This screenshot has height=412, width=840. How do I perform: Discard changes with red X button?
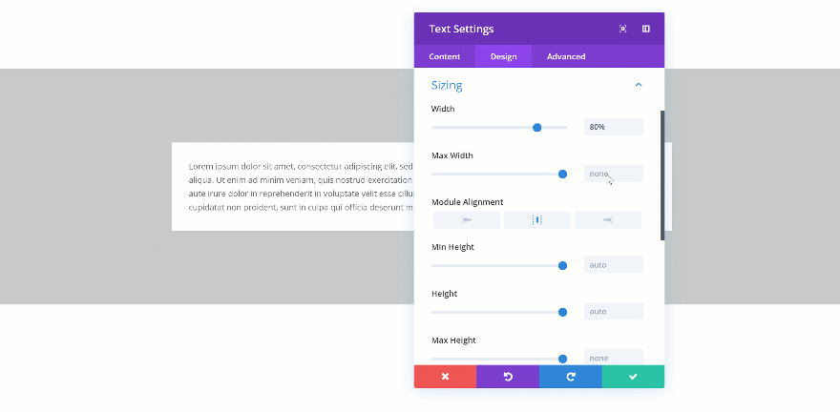tap(445, 377)
